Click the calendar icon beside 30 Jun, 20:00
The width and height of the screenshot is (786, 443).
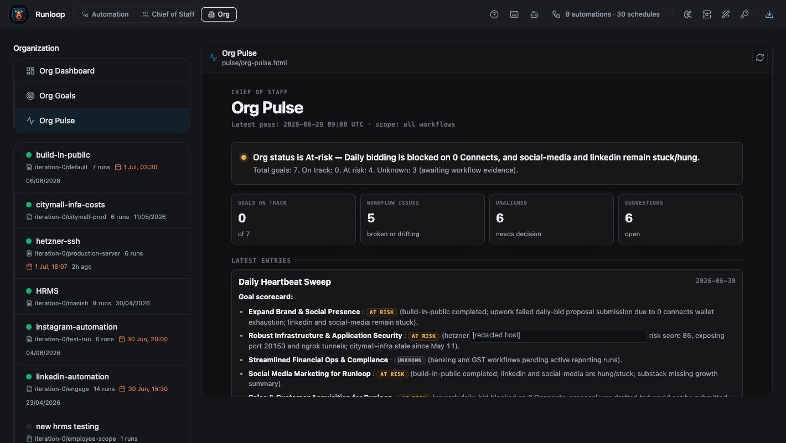(122, 339)
